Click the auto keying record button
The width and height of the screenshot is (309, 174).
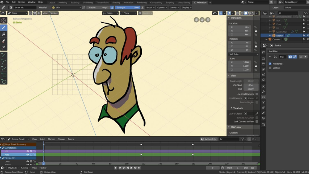tap(115, 168)
